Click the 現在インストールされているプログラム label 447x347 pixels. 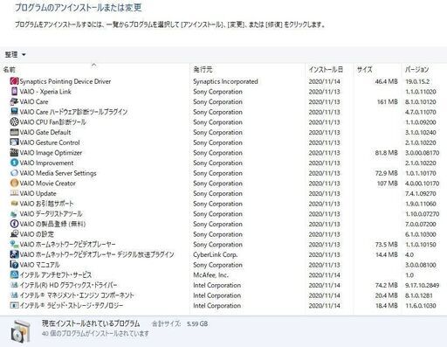[x=91, y=323]
